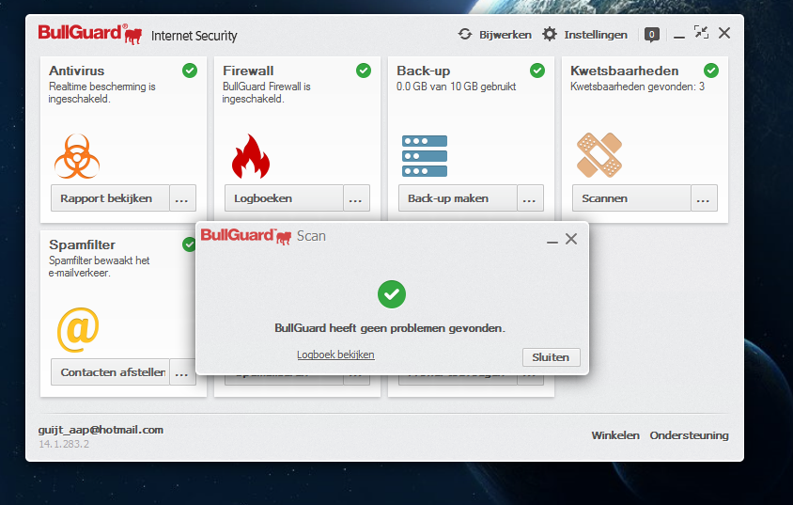Click the large green checkmark in Scan dialog
This screenshot has height=505, width=793.
tap(392, 294)
